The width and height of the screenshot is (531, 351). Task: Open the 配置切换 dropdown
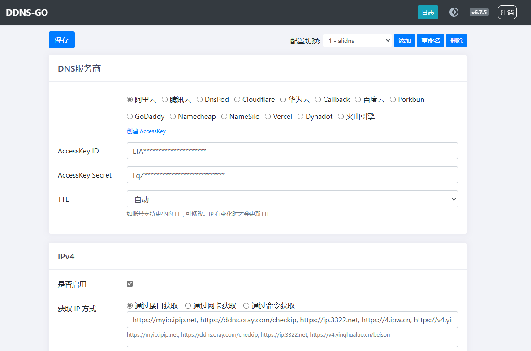[x=357, y=41]
